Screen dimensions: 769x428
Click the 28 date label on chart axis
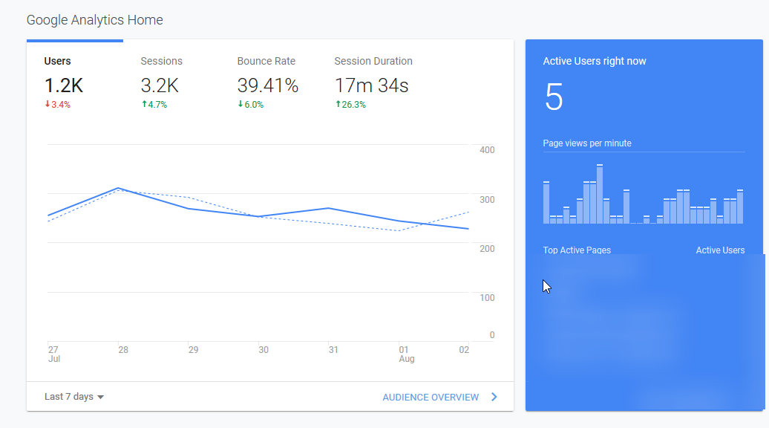tap(123, 350)
